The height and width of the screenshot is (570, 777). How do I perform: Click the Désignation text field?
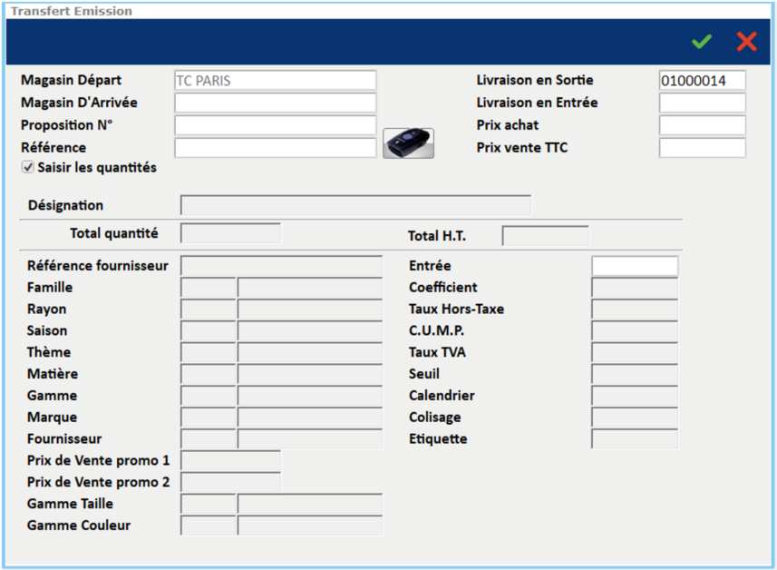coord(355,205)
